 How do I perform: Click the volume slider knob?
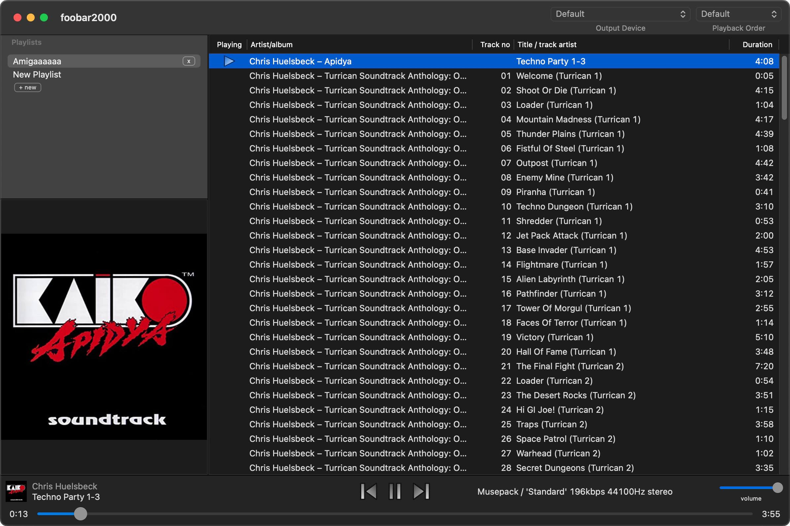pyautogui.click(x=777, y=487)
